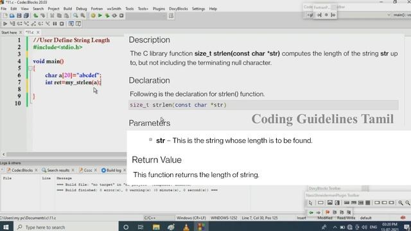Click the Find magnifier icon
The image size is (411, 231).
coord(76,15)
